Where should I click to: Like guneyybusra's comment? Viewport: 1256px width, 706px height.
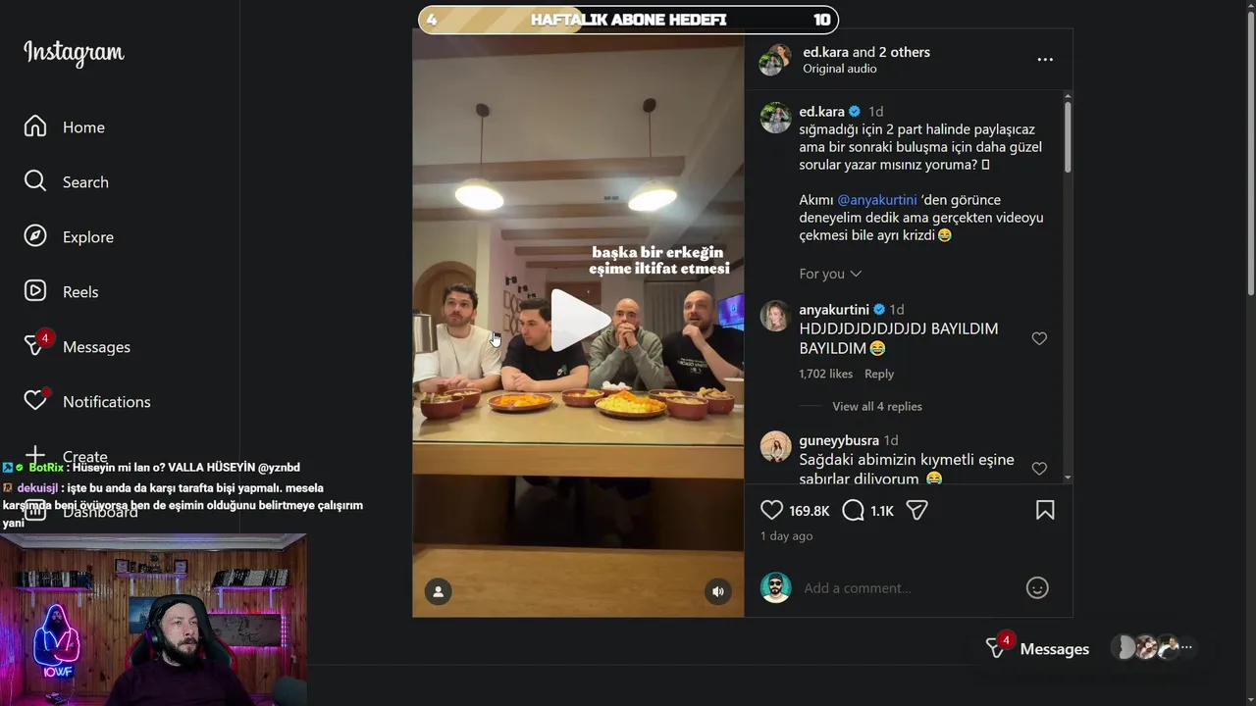click(x=1039, y=469)
